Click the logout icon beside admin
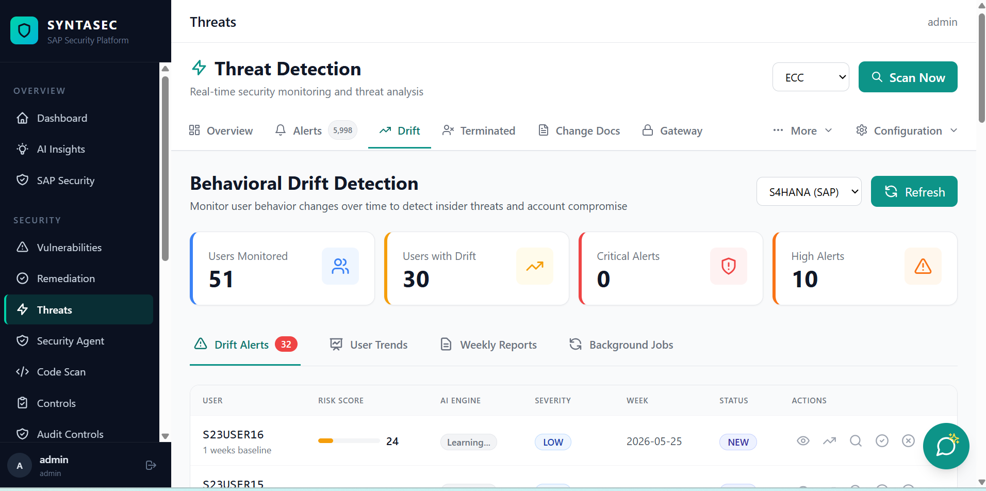986x491 pixels. [151, 465]
